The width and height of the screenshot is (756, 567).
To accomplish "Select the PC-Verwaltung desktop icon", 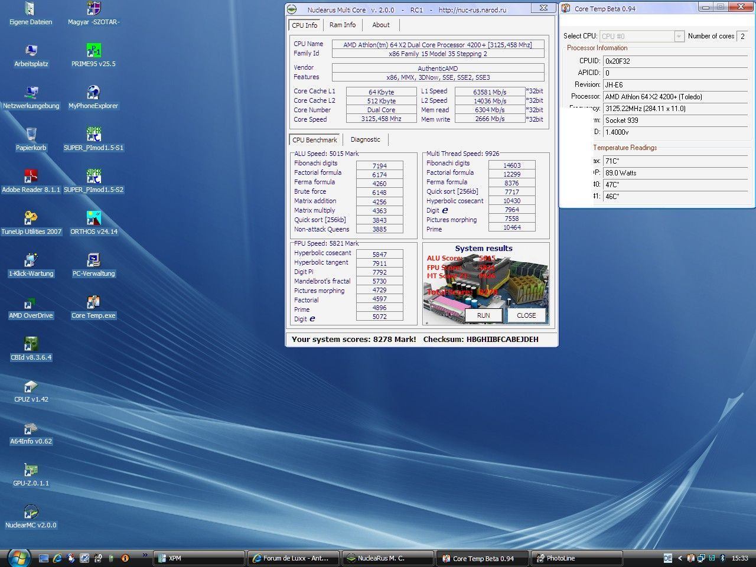I will tap(93, 266).
